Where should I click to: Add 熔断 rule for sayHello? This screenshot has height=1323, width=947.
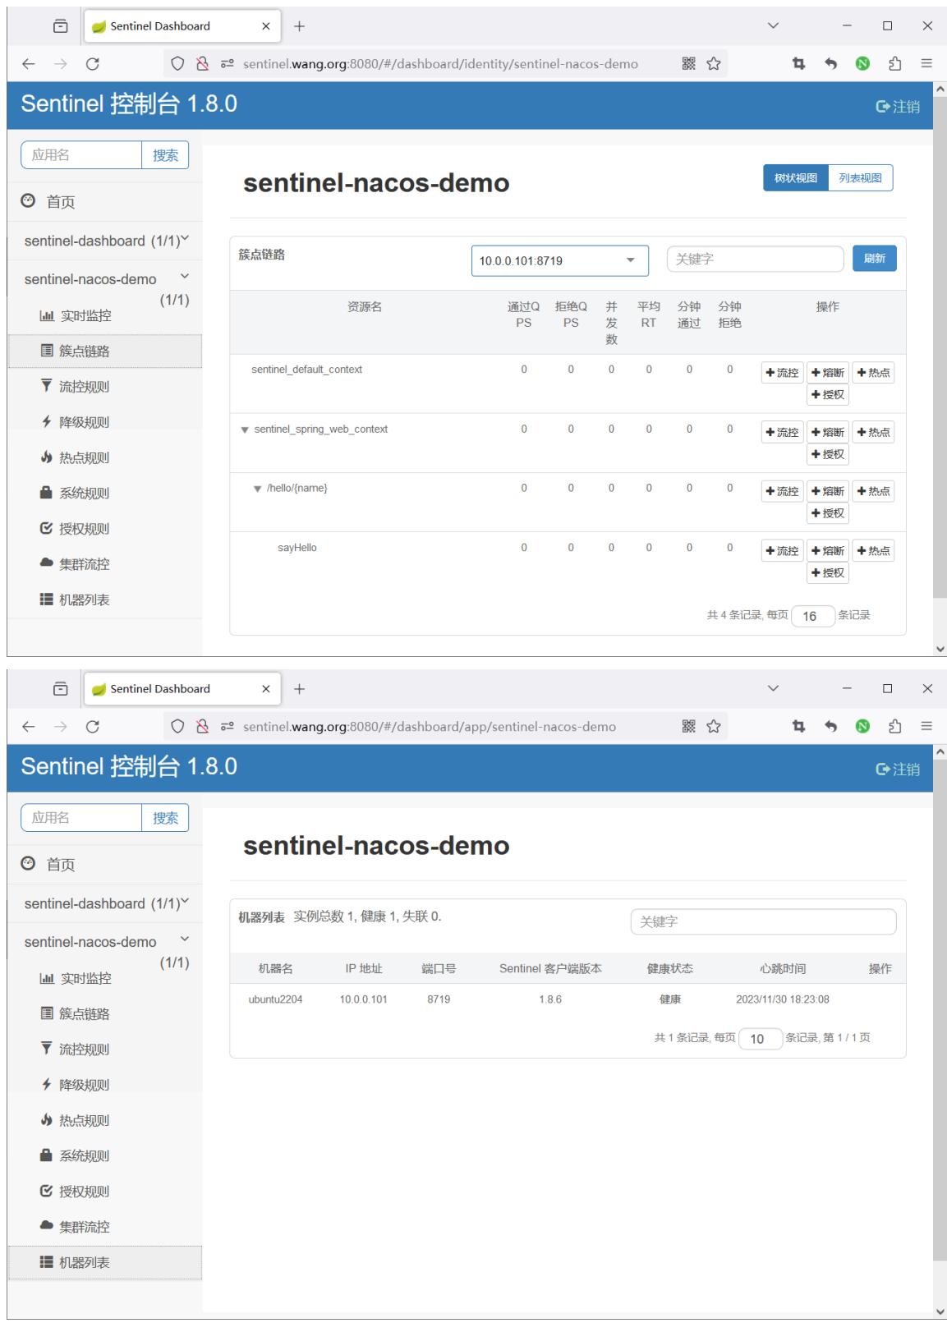[828, 551]
